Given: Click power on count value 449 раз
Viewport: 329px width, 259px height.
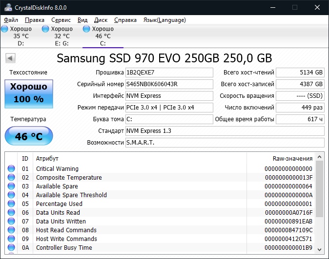Looking at the screenshot, I should coord(300,108).
